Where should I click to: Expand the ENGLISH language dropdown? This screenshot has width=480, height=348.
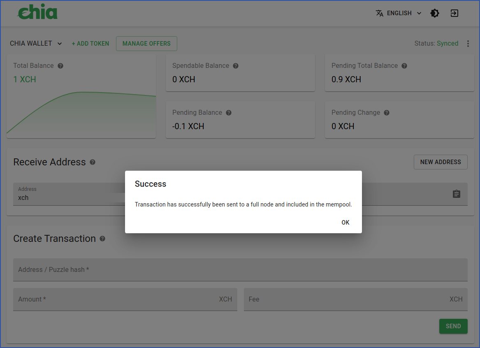point(399,13)
